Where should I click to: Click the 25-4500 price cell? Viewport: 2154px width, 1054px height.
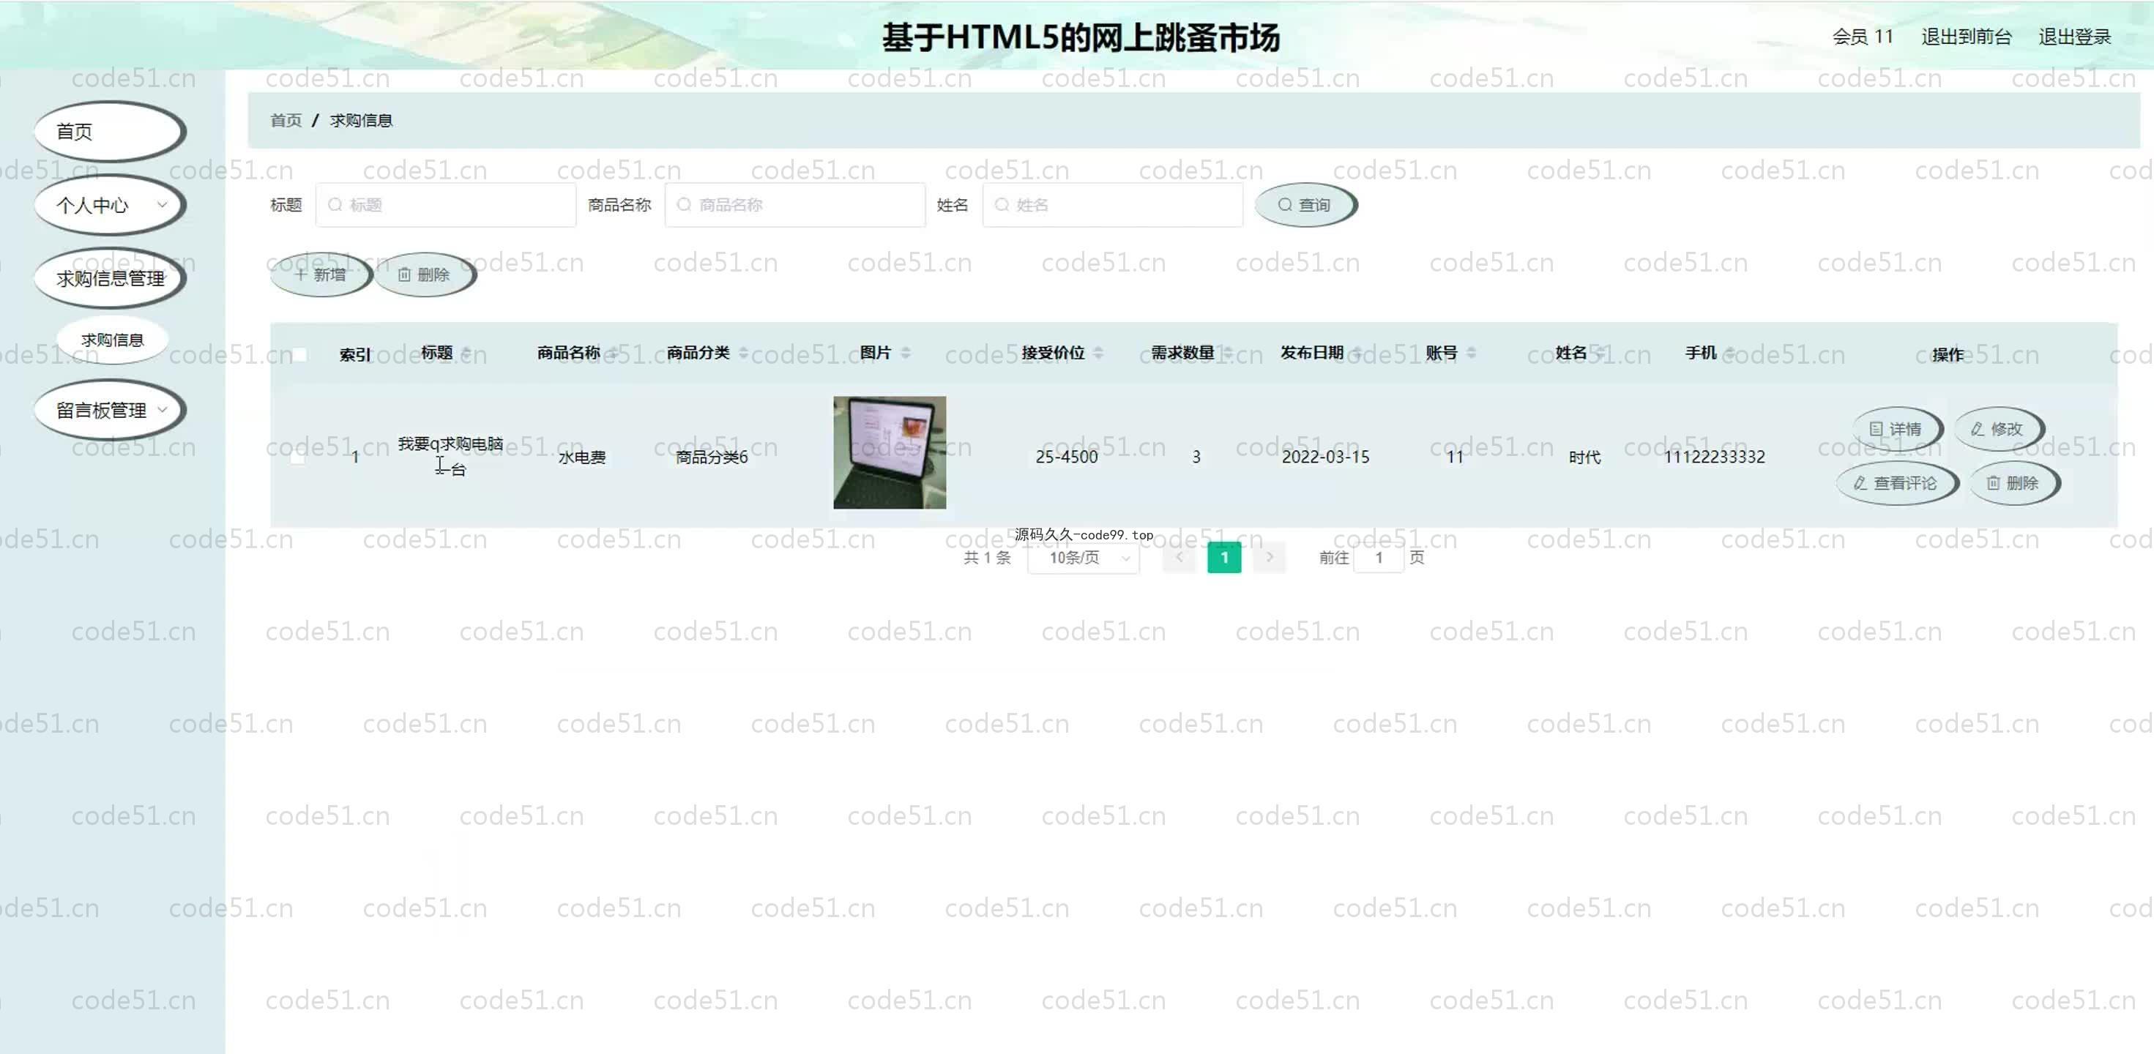1066,457
